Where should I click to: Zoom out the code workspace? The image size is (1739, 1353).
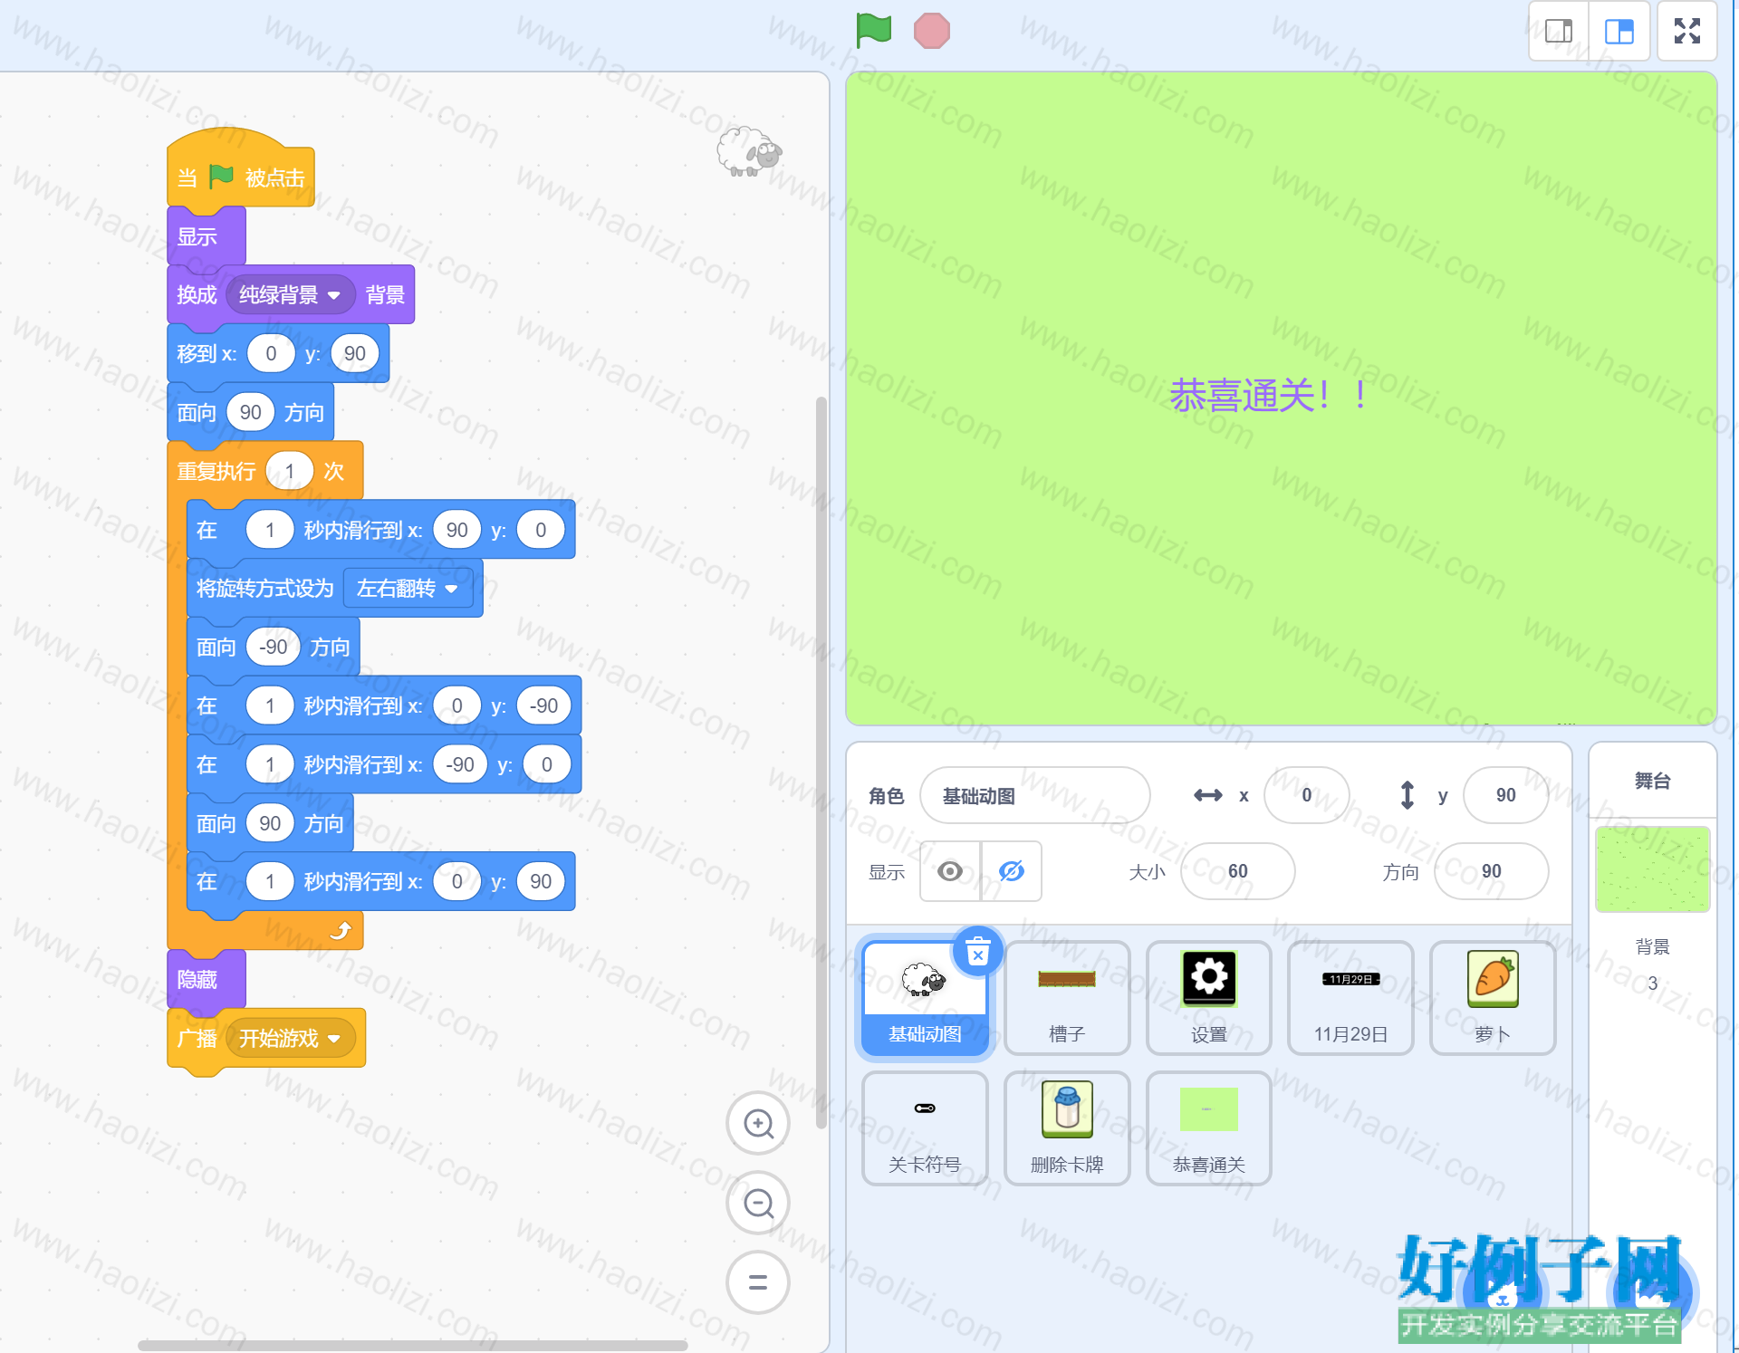758,1204
